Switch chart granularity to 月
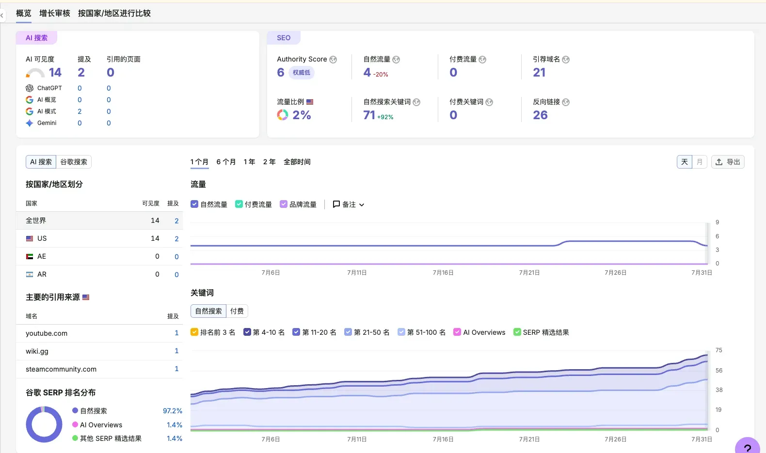Screen dimensions: 766x453 (700, 162)
